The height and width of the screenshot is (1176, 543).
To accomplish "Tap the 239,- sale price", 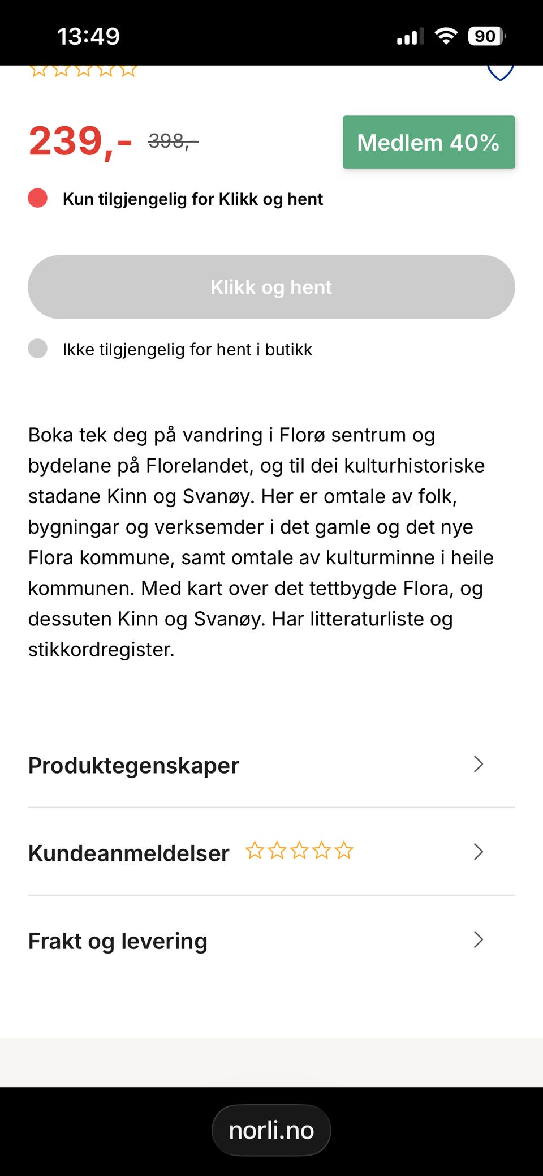I will [x=80, y=141].
